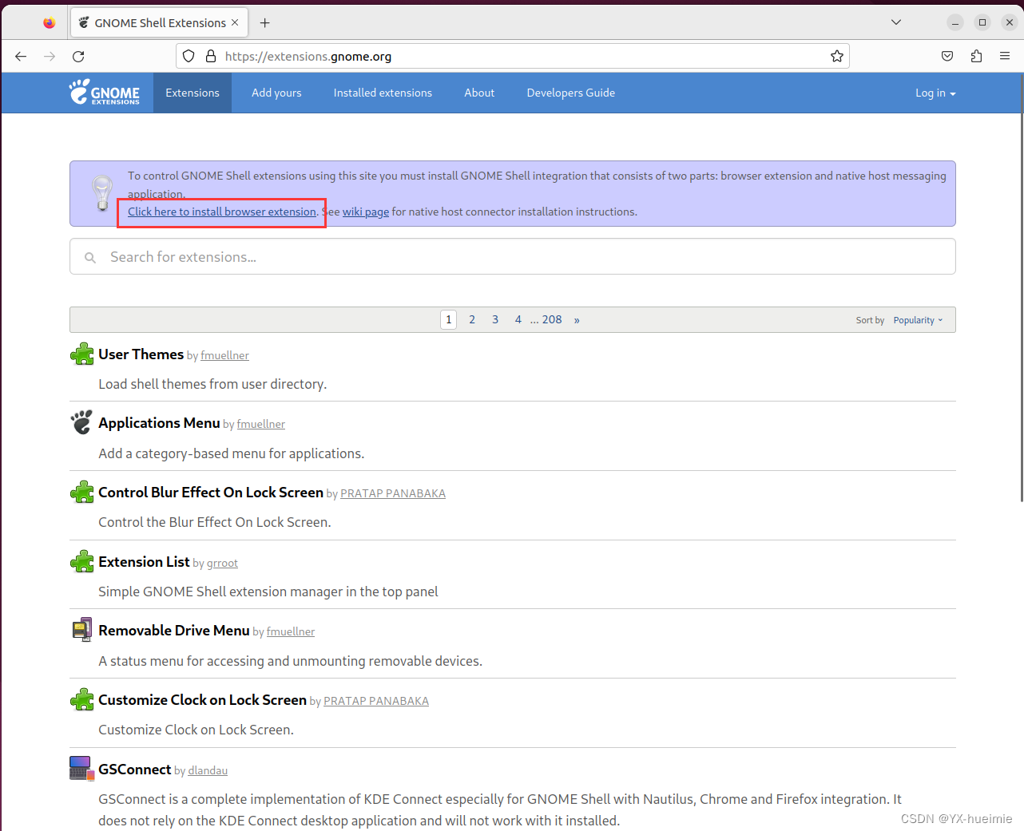Jump to last page 208
The height and width of the screenshot is (831, 1024).
(552, 319)
